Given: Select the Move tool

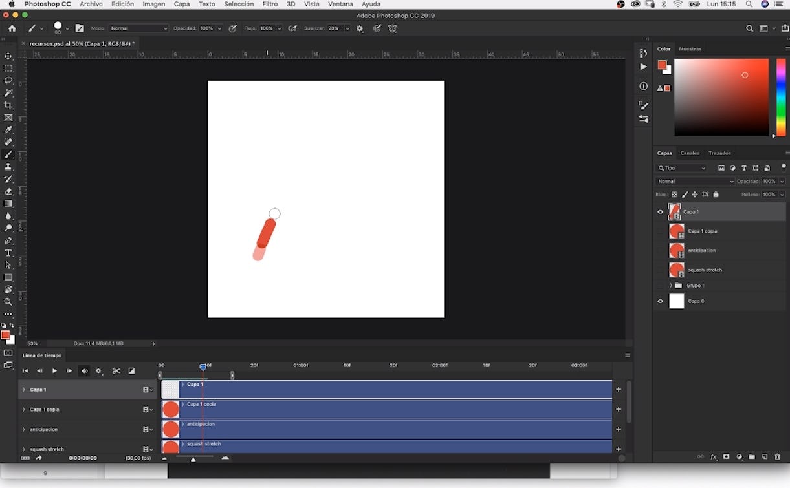Looking at the screenshot, I should 8,56.
